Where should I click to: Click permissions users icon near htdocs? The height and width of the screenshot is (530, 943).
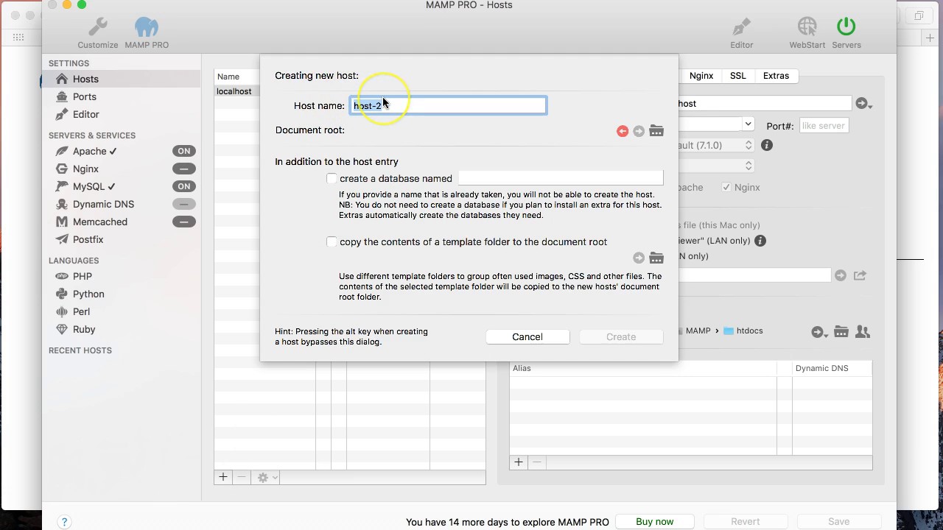[863, 332]
